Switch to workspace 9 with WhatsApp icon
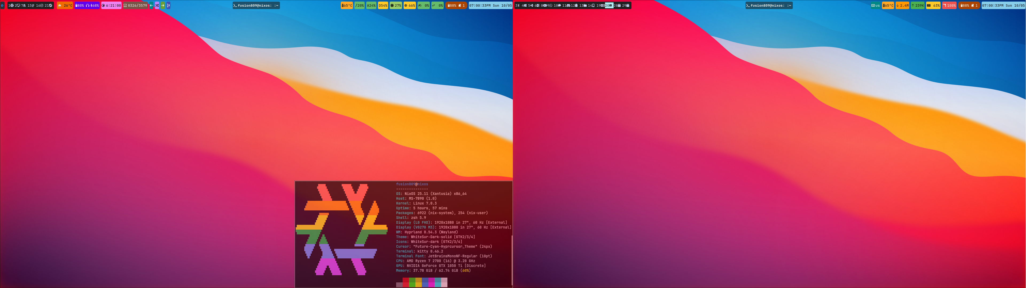 [550, 6]
